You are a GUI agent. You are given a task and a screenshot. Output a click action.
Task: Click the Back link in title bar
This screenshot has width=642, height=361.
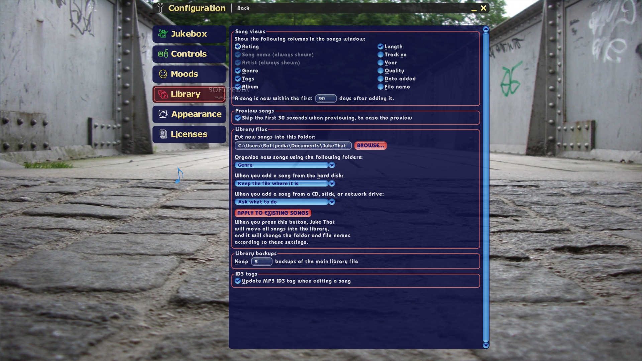(x=243, y=8)
